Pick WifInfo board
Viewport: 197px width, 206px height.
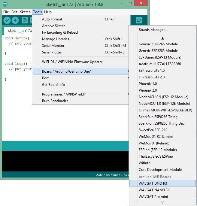click(x=162, y=163)
